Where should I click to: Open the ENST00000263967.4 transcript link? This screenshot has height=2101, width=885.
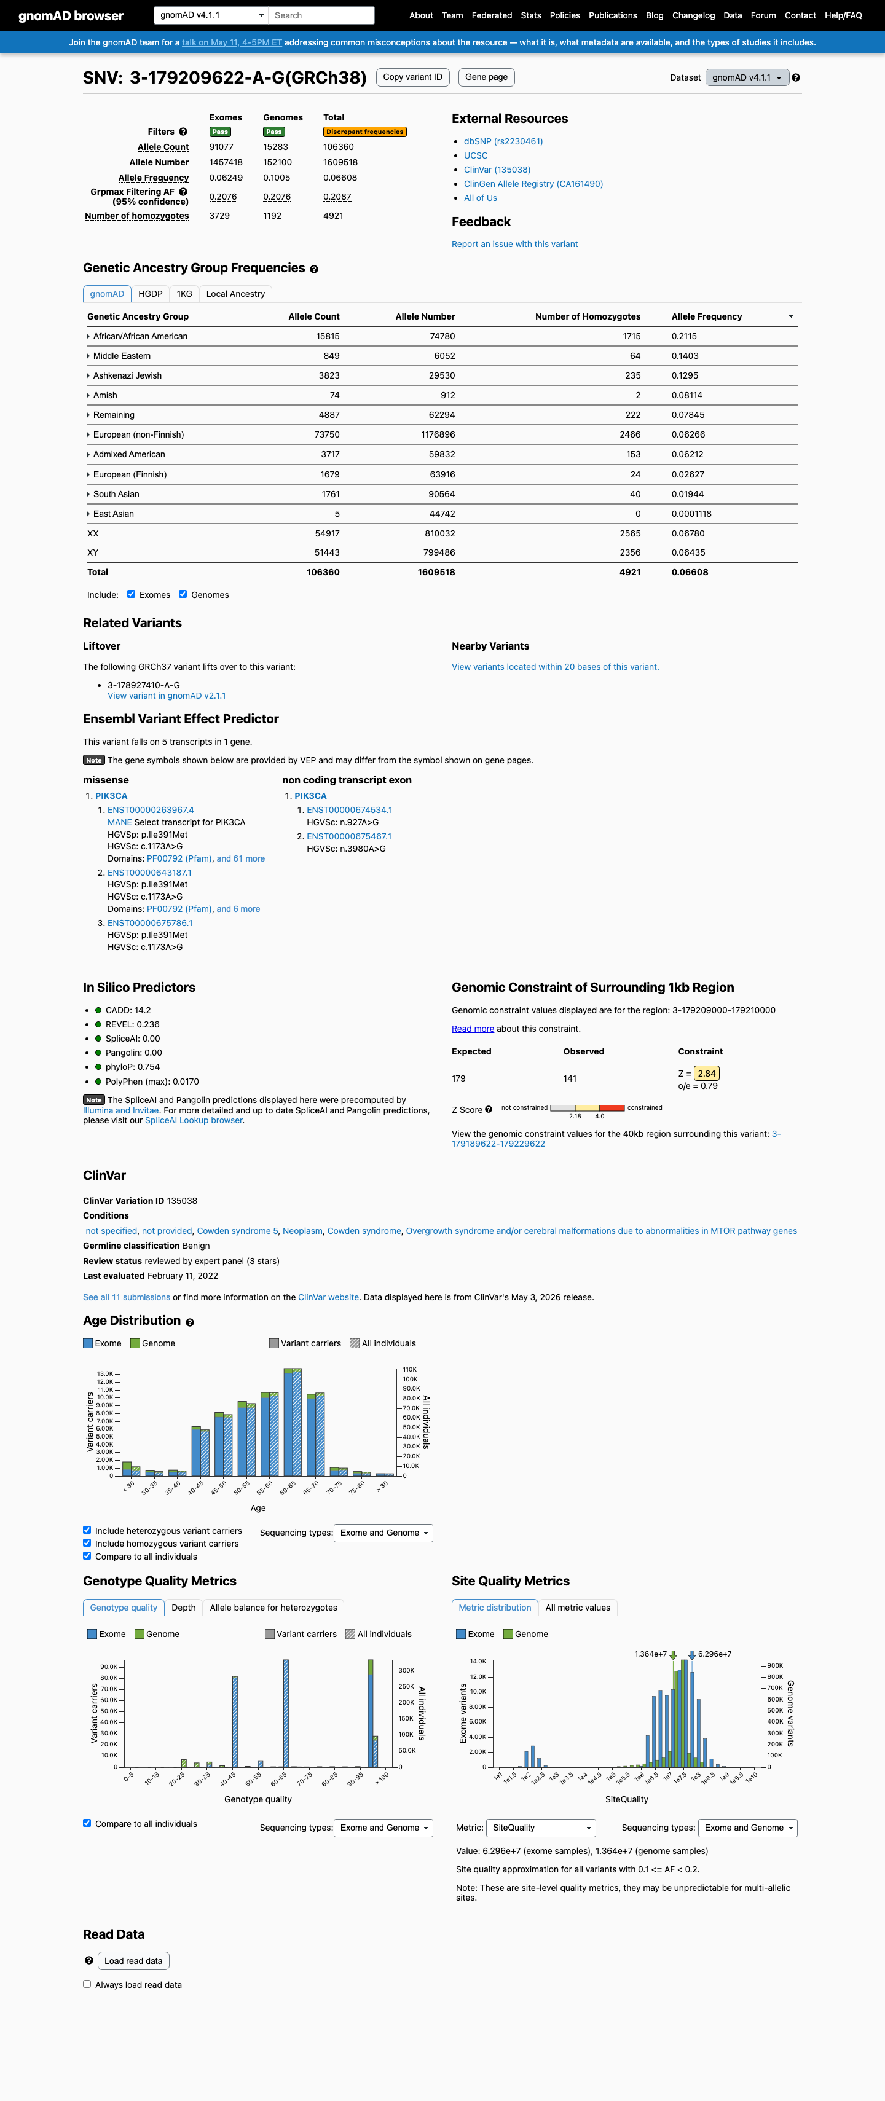[x=151, y=810]
